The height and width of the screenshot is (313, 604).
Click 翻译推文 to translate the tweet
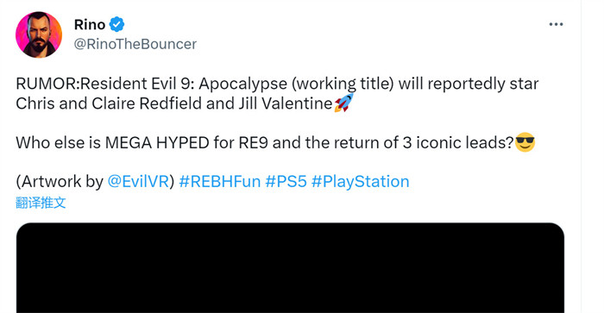click(41, 203)
